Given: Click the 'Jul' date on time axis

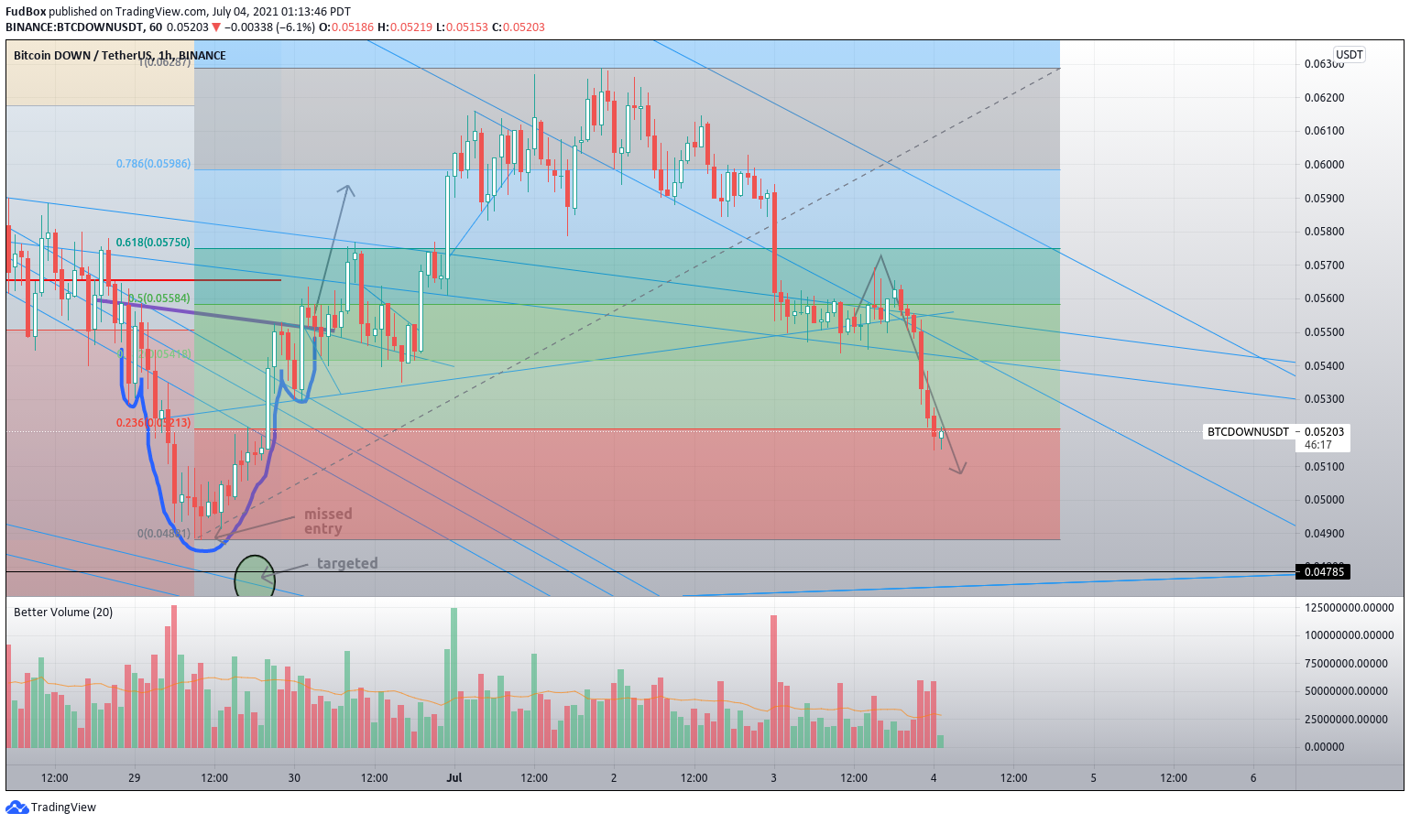Looking at the screenshot, I should [x=454, y=778].
